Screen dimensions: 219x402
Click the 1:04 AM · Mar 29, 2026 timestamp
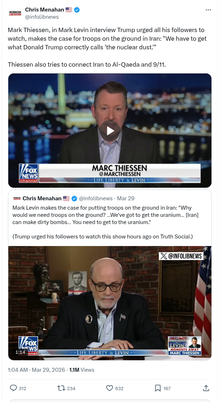pyautogui.click(x=36, y=370)
